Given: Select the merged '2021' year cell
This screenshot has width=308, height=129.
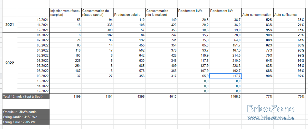Looking at the screenshot, I should pyautogui.click(x=10, y=25).
